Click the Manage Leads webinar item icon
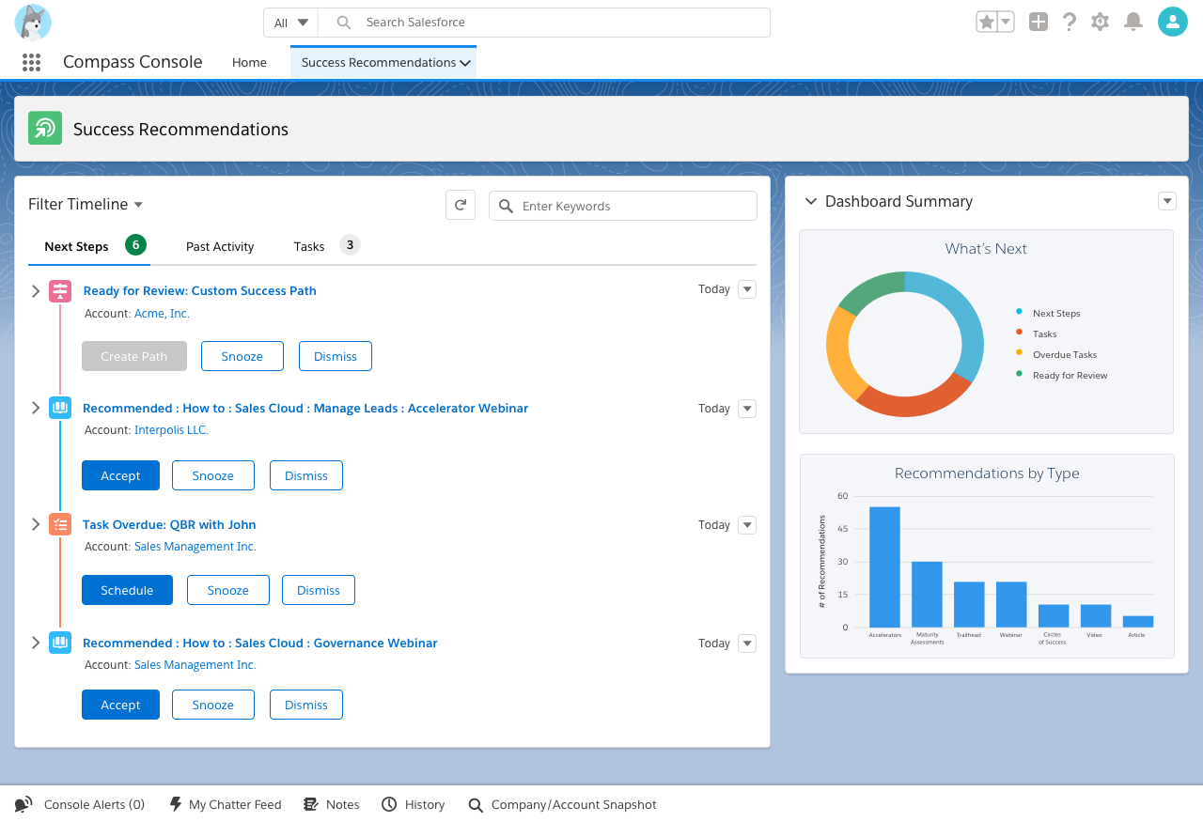1203x822 pixels. click(x=60, y=408)
